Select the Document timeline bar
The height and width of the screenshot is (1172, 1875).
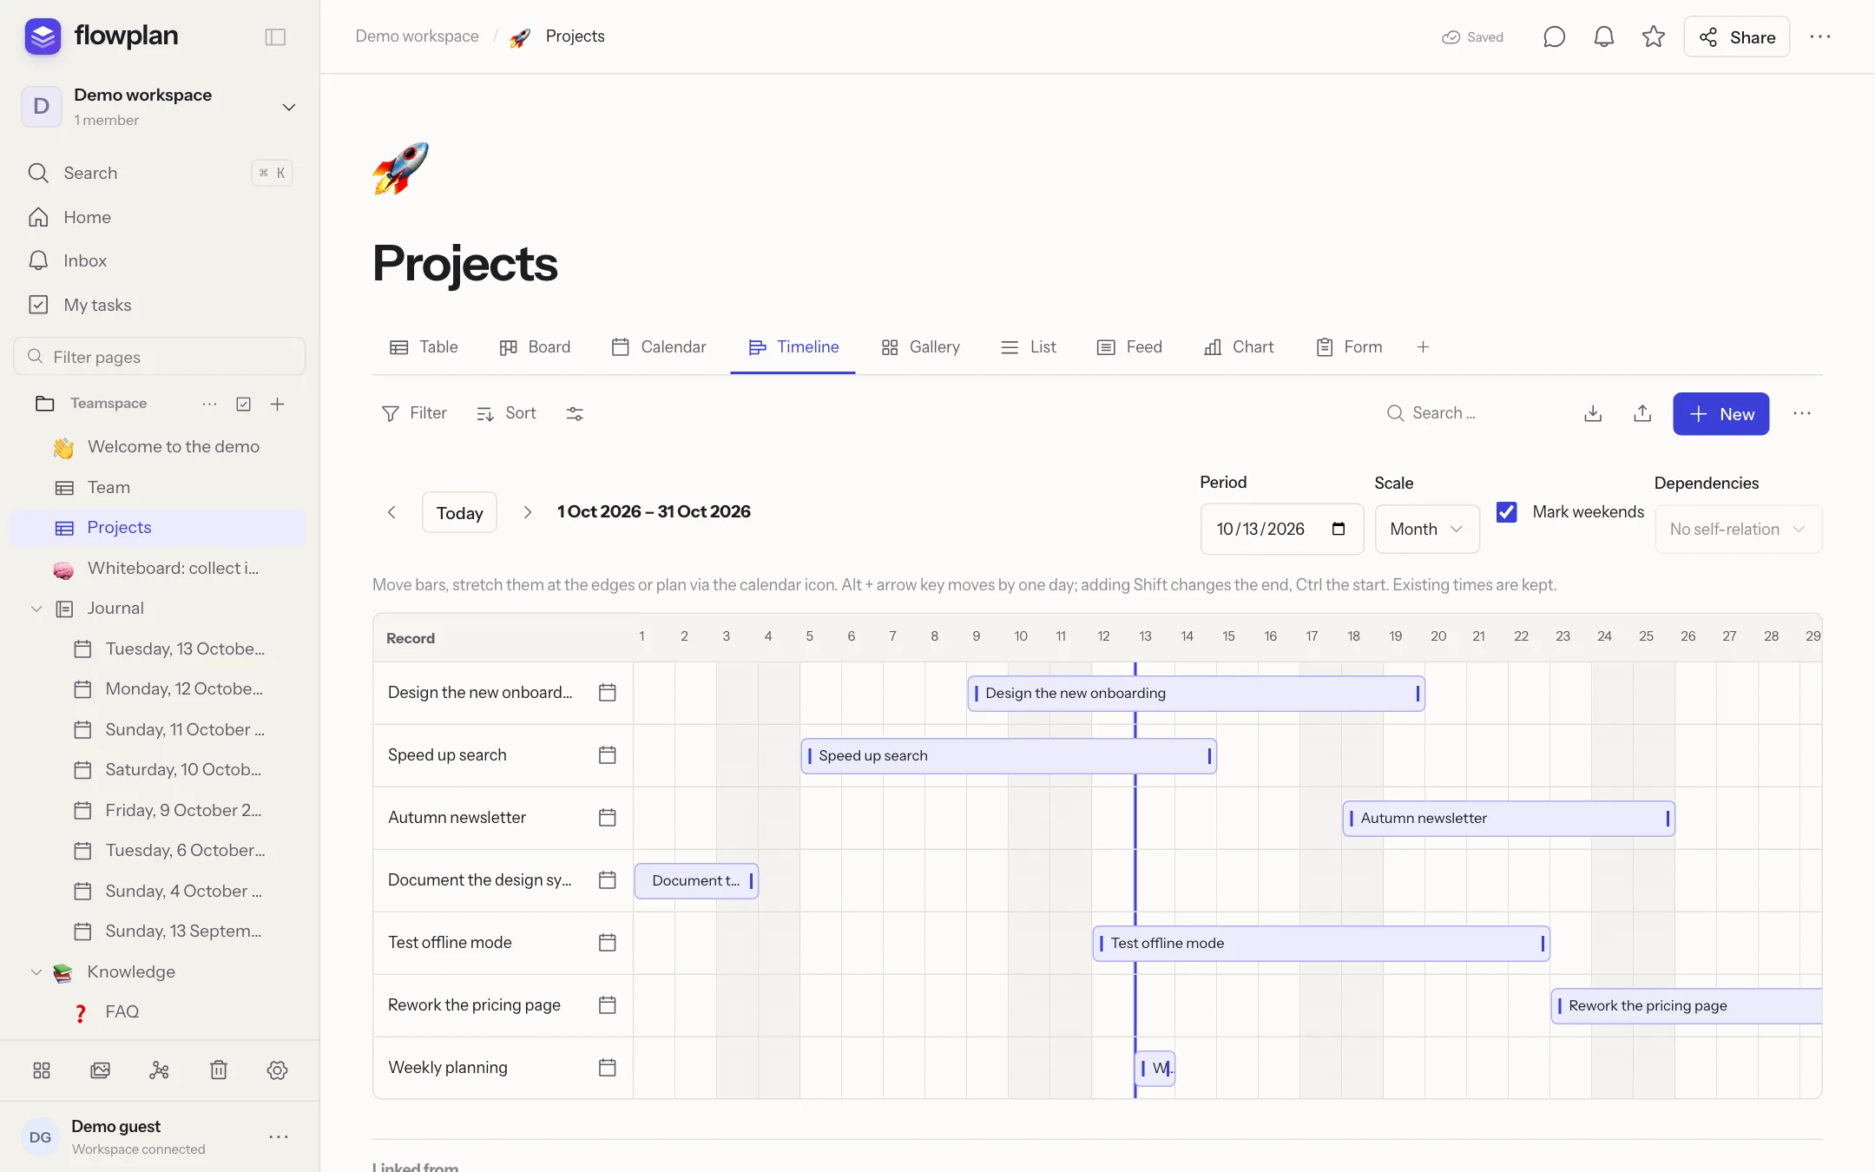tap(696, 880)
